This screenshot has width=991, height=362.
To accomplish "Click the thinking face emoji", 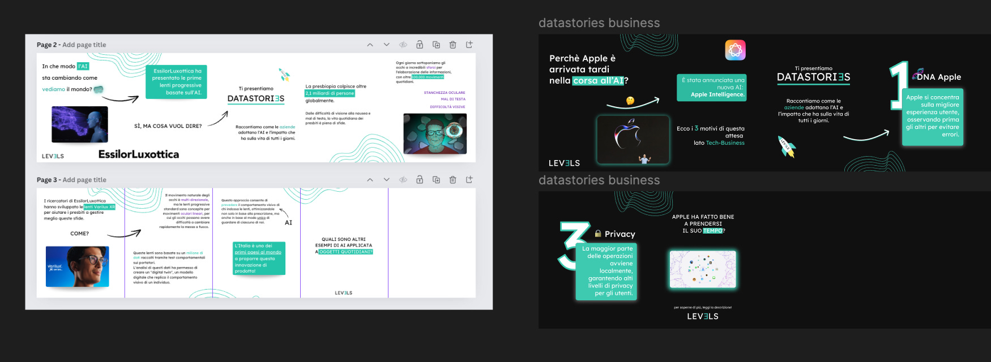I will click(630, 101).
